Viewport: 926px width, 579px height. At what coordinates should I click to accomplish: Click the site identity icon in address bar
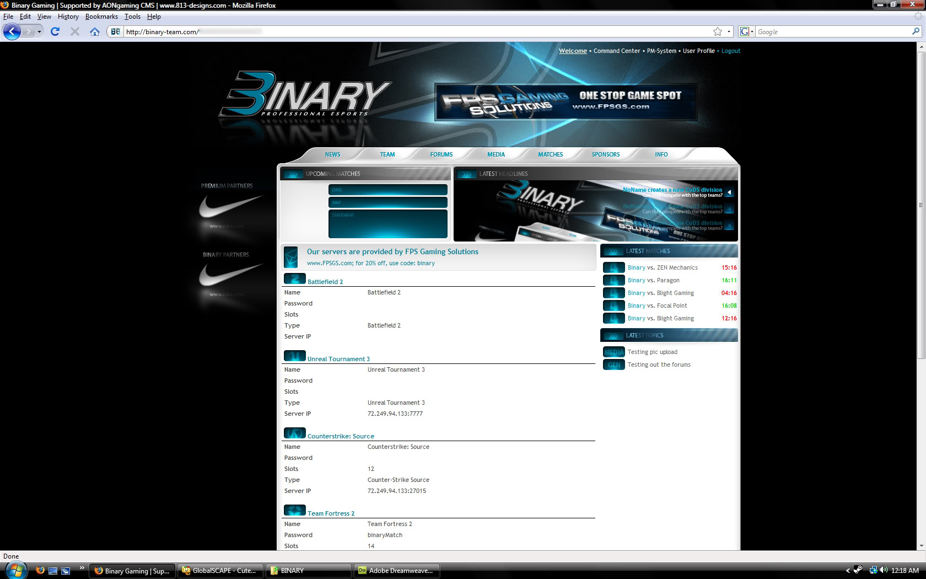click(115, 31)
